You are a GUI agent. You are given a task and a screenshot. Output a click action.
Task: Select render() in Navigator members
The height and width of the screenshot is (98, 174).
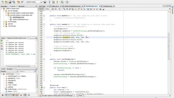[x=10, y=83]
